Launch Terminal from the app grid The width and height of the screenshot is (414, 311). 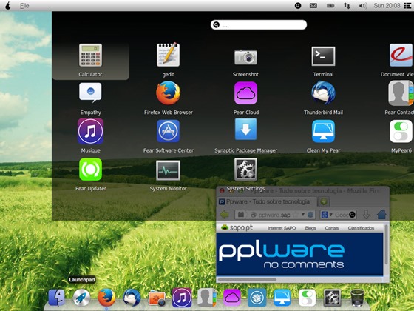pyautogui.click(x=323, y=56)
